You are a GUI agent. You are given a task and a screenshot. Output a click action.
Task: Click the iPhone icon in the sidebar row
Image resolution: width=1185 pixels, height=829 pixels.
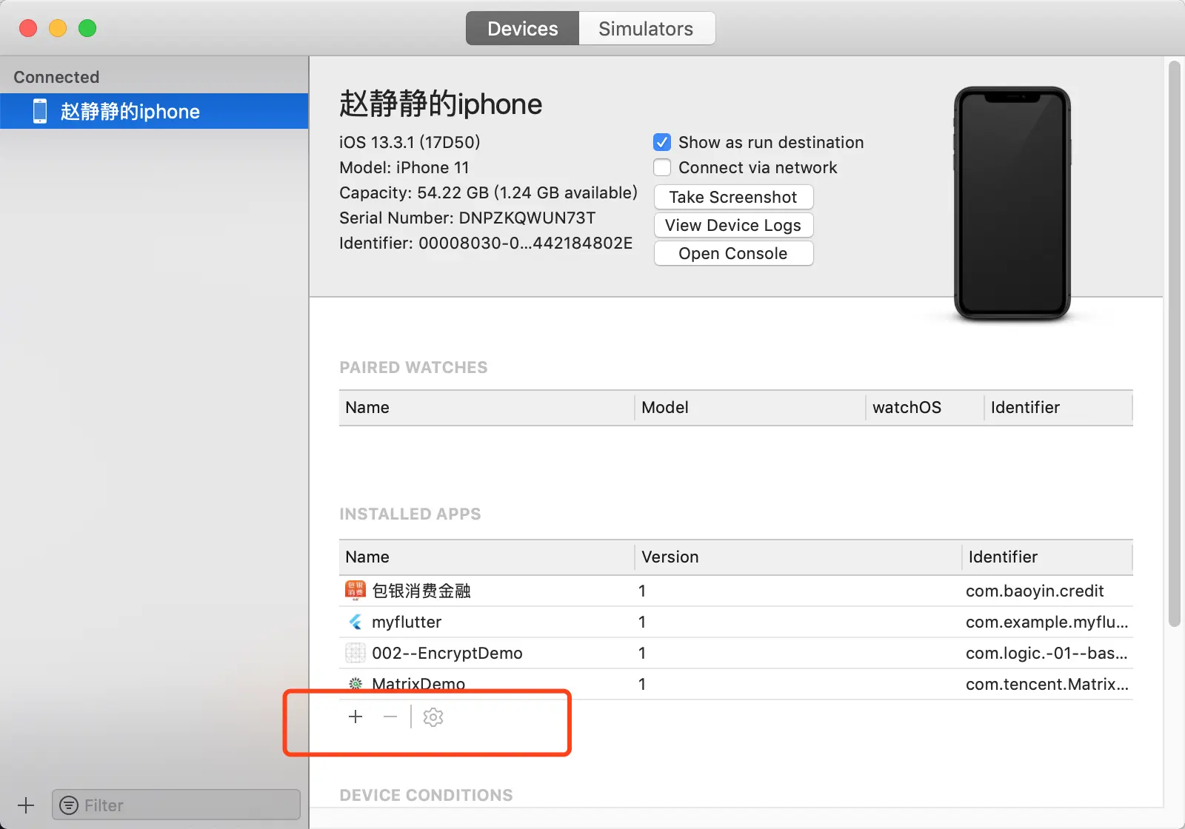click(40, 111)
